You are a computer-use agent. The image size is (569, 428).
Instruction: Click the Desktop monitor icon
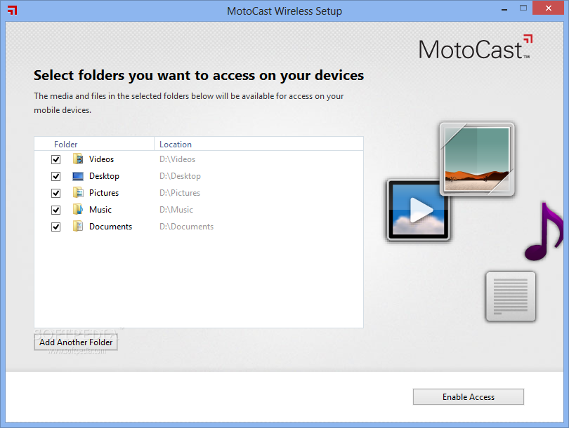click(x=78, y=176)
